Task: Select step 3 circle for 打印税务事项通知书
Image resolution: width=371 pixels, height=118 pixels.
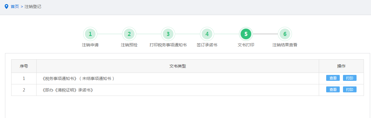Action: (168, 34)
